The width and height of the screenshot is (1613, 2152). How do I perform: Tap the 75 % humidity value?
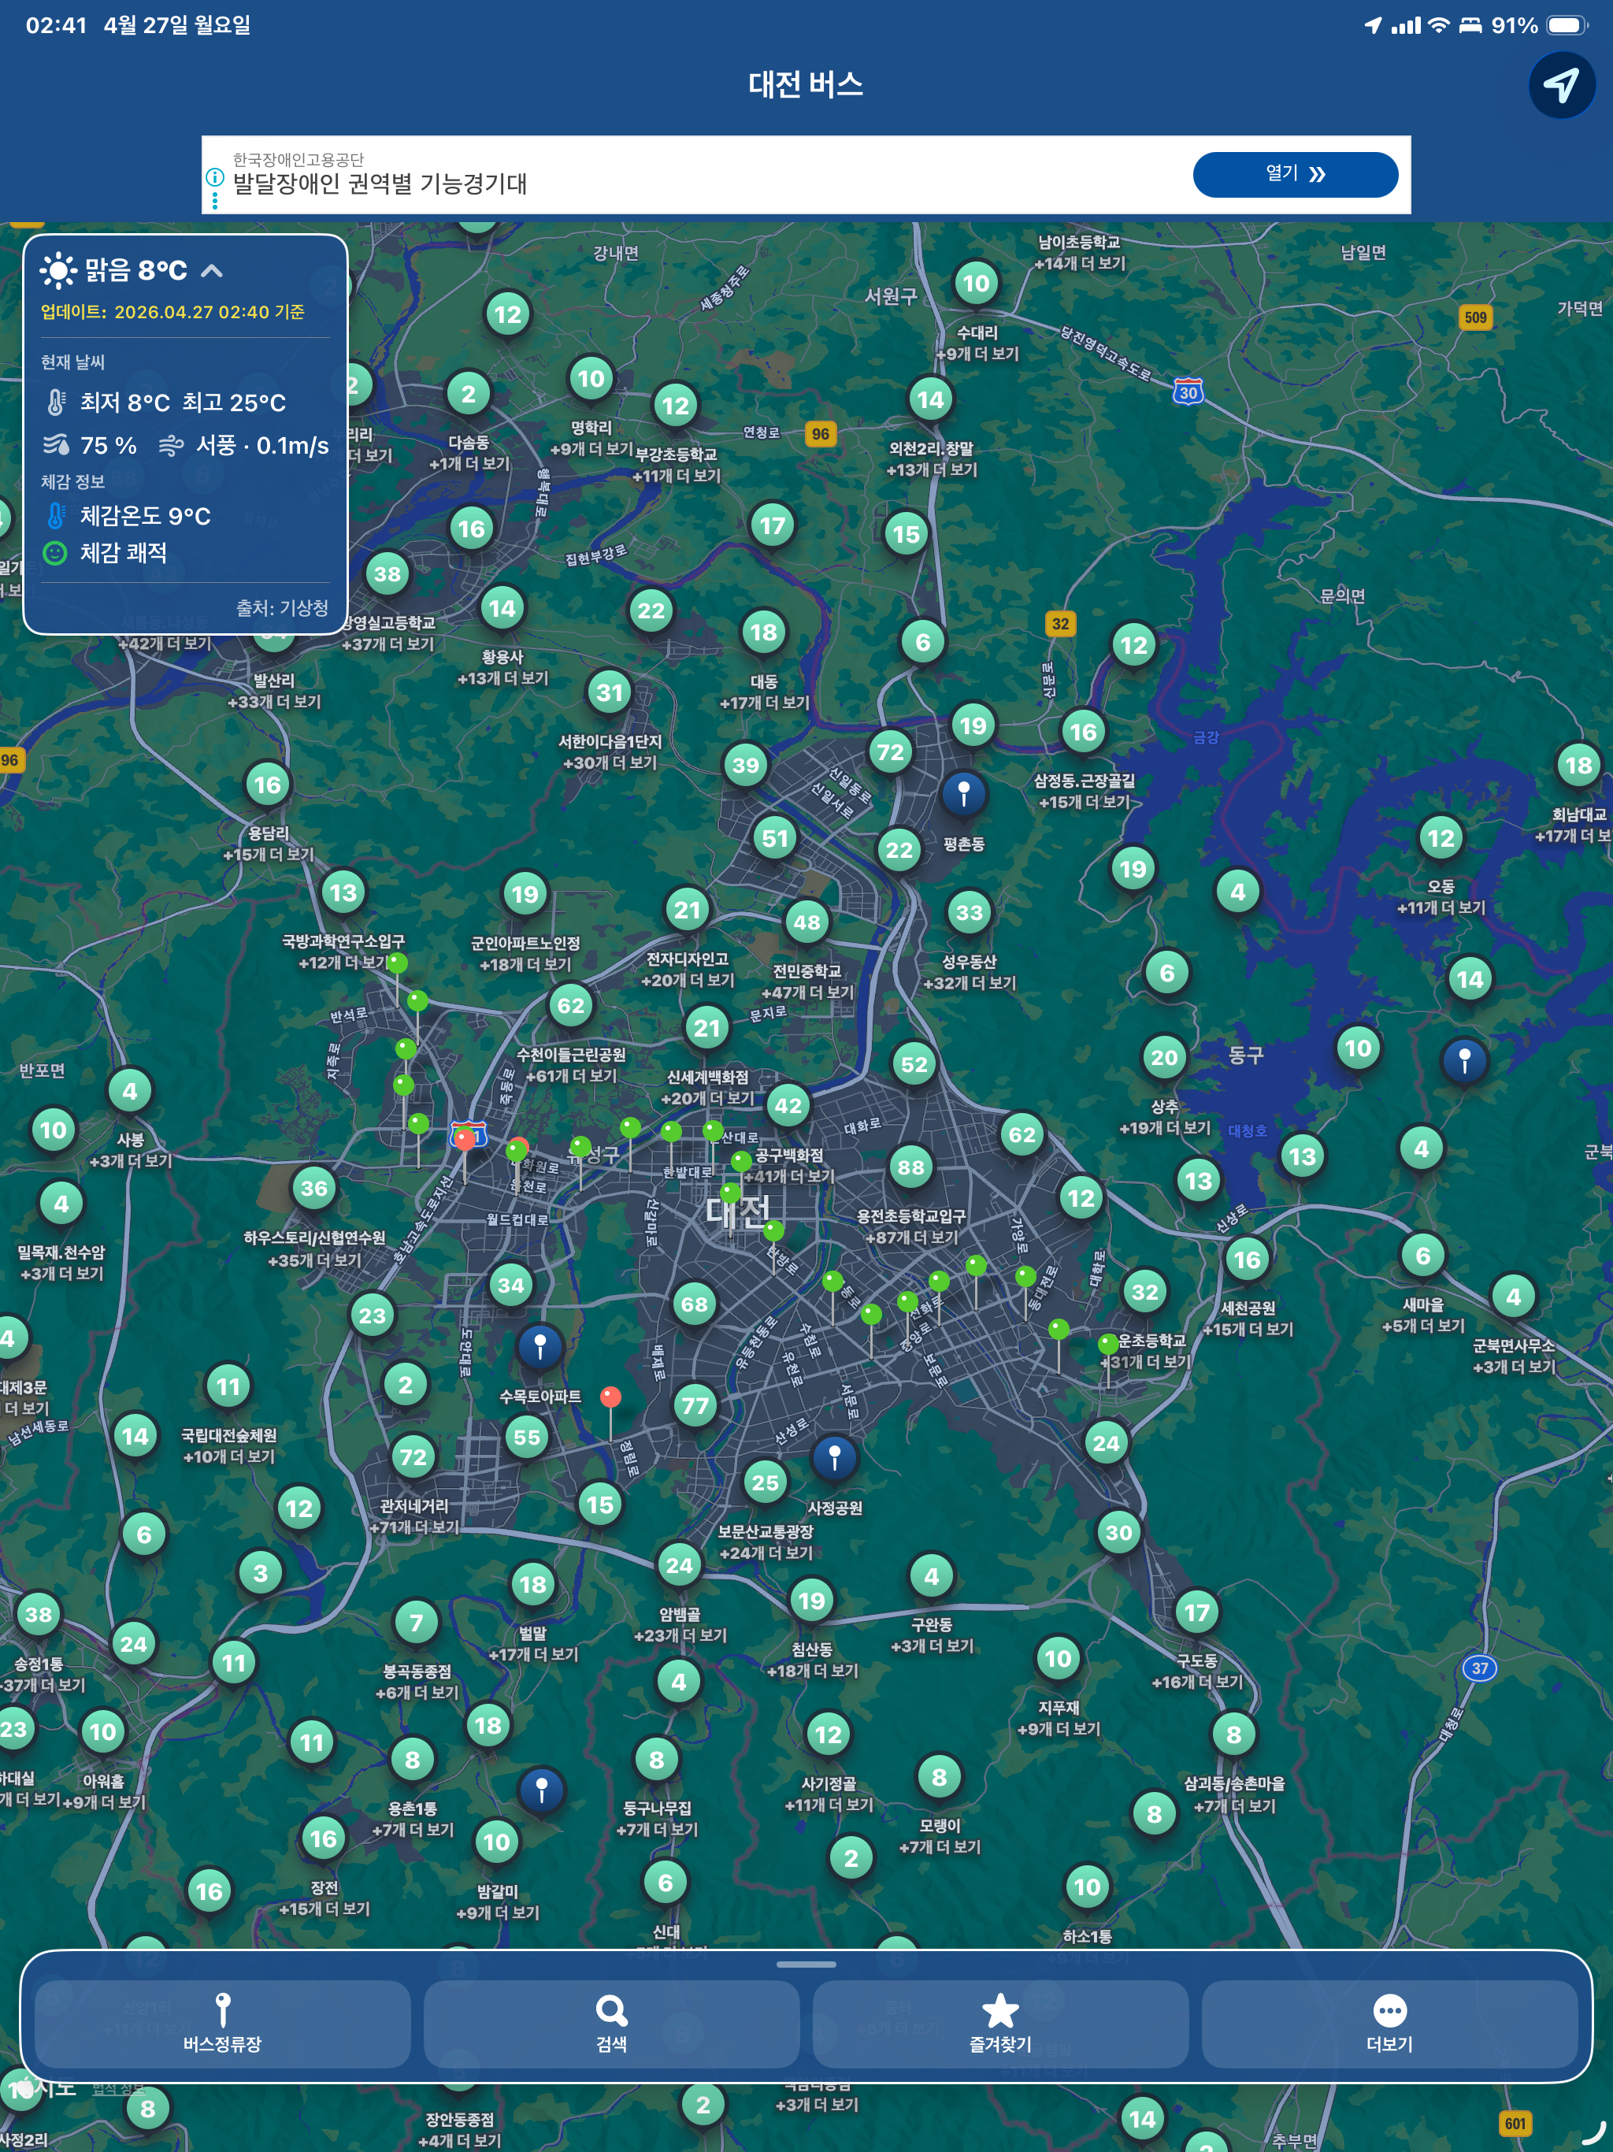click(x=108, y=446)
